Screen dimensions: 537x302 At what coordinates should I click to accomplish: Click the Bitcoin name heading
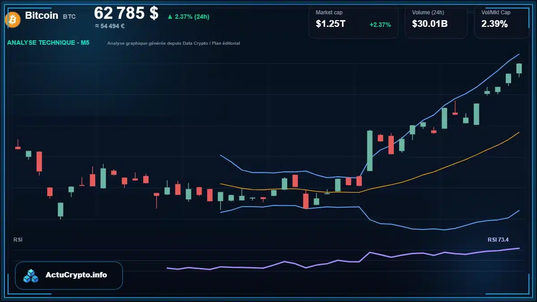42,15
